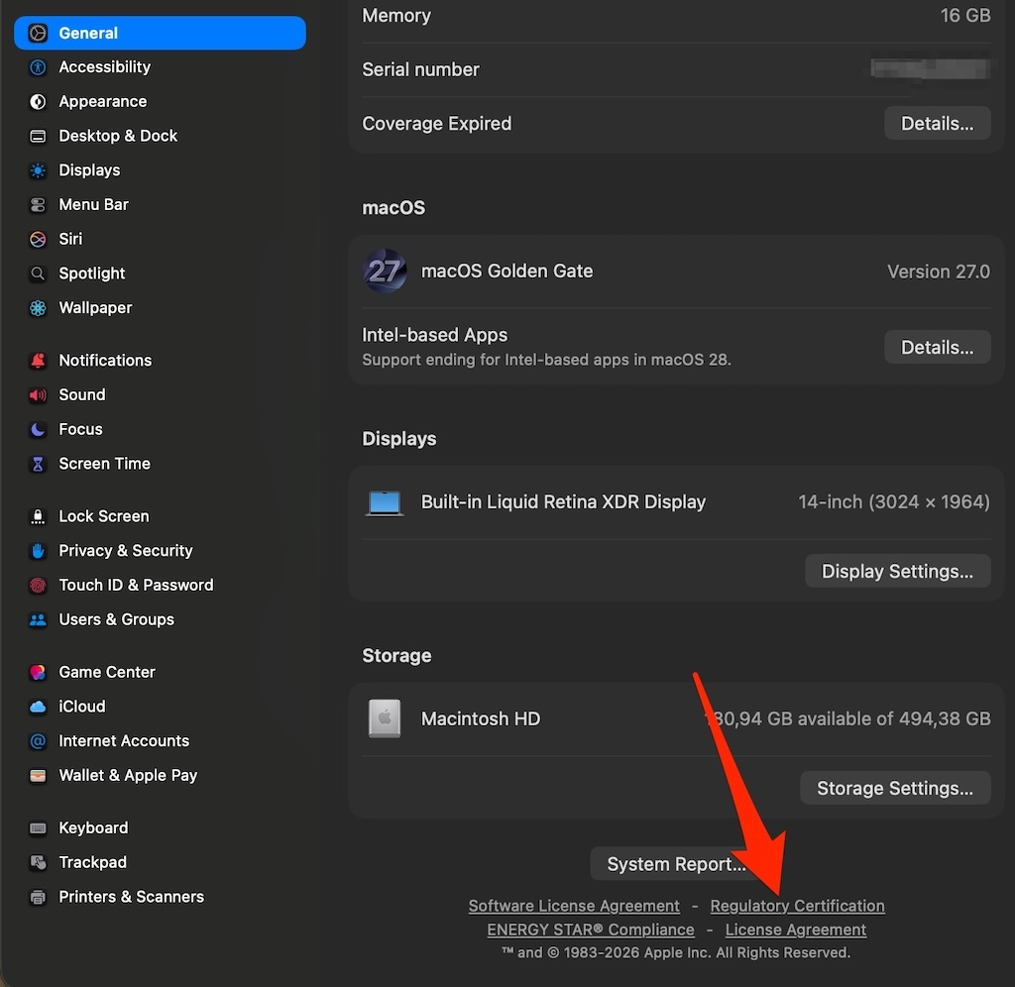
Task: Open Storage Settings
Action: [x=895, y=788]
